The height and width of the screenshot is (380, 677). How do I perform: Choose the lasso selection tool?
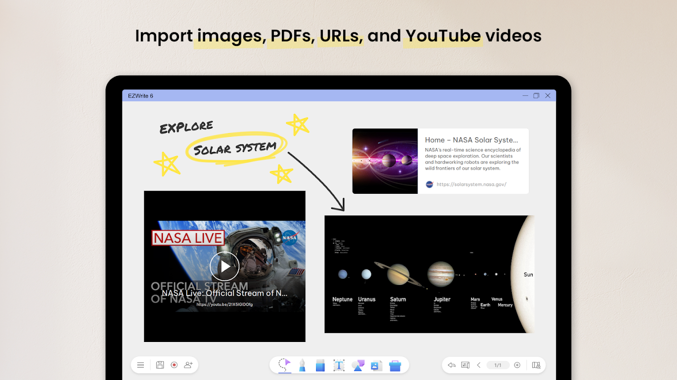tap(285, 365)
